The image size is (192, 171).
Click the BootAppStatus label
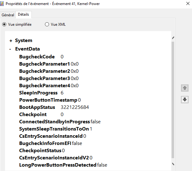point(37,107)
